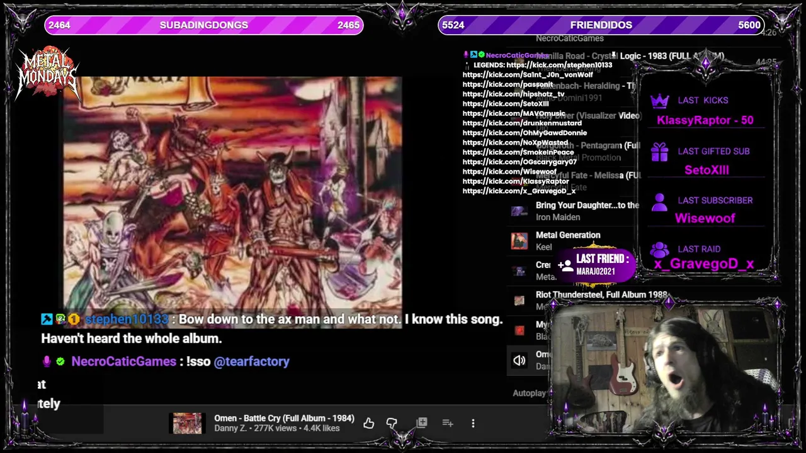The width and height of the screenshot is (806, 453).
Task: Click the 'Iron Maiden' artist name in queue
Action: [x=558, y=217]
